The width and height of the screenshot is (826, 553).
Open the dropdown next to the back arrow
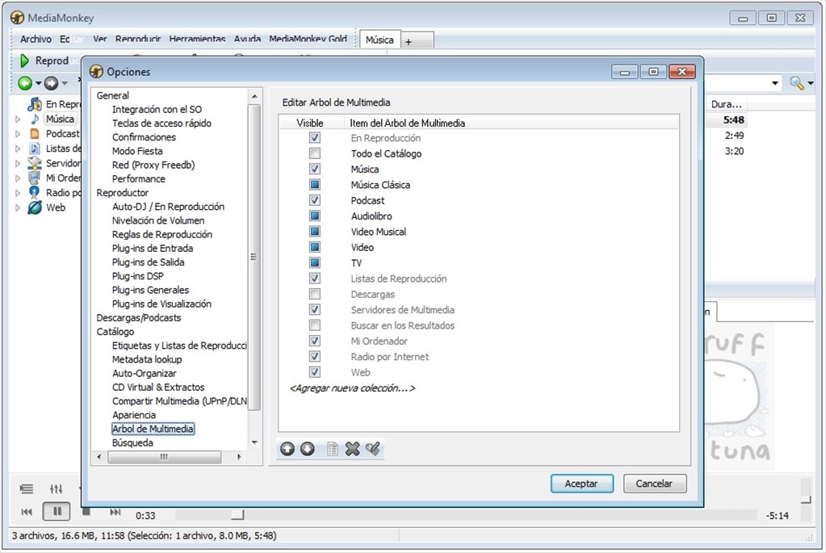point(39,83)
